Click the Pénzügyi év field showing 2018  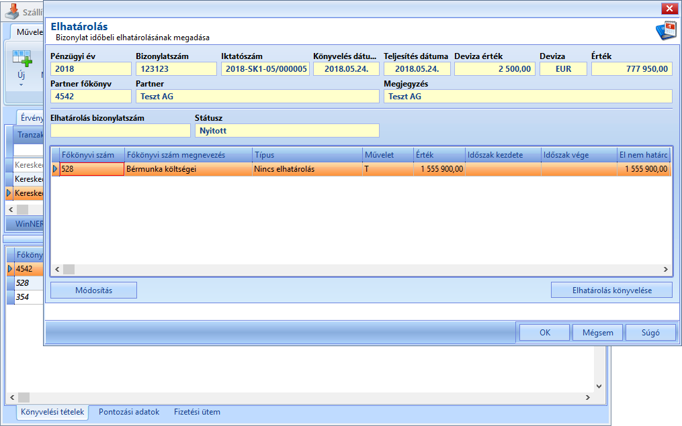(x=91, y=68)
